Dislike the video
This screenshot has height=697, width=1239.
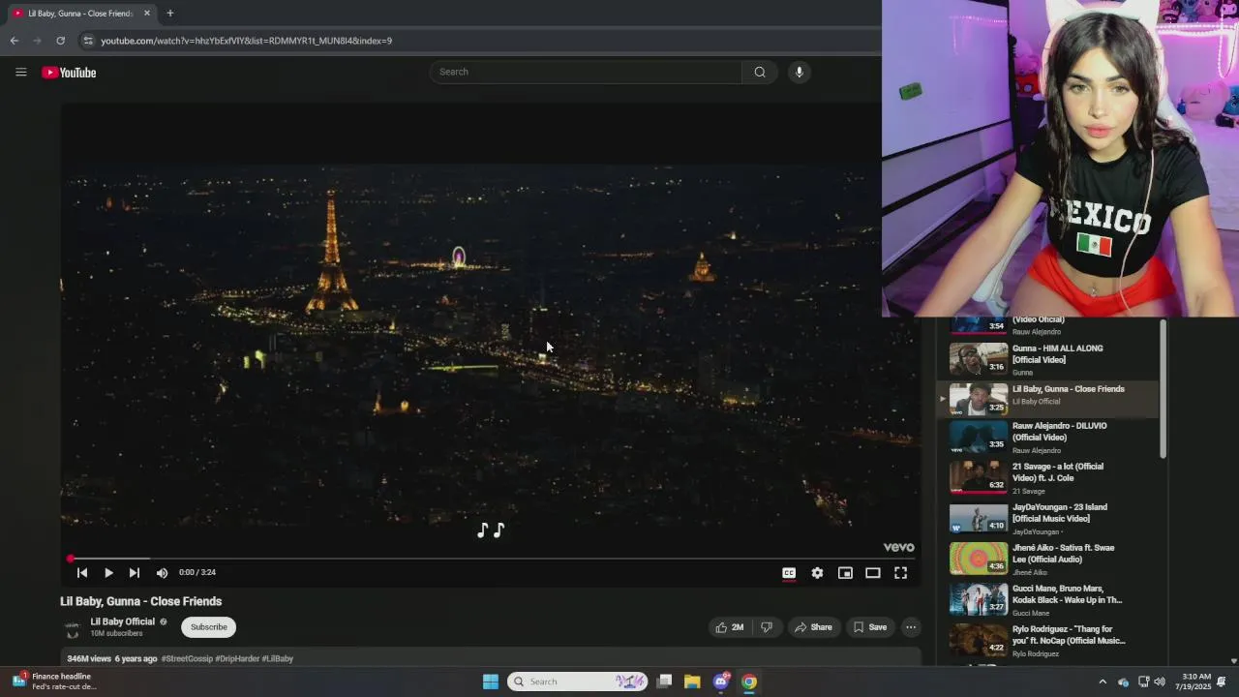click(x=767, y=627)
